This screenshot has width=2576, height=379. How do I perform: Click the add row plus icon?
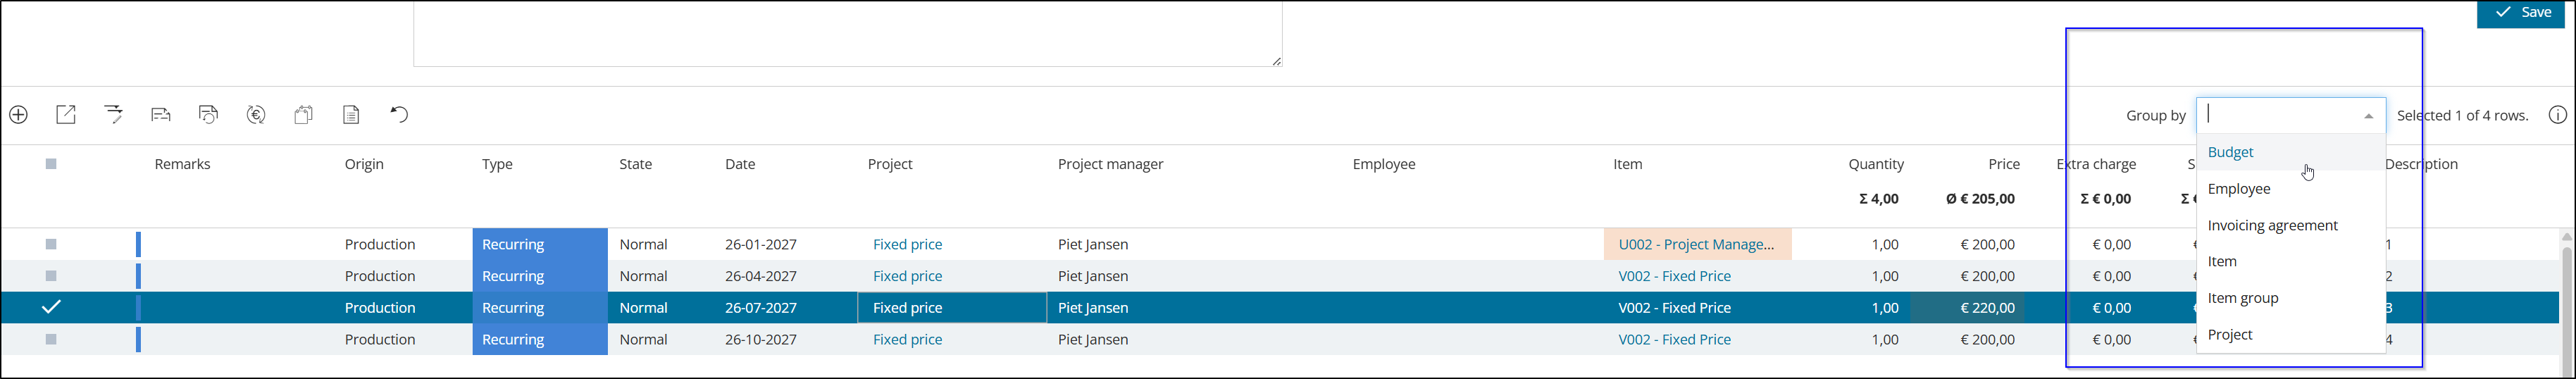click(18, 115)
